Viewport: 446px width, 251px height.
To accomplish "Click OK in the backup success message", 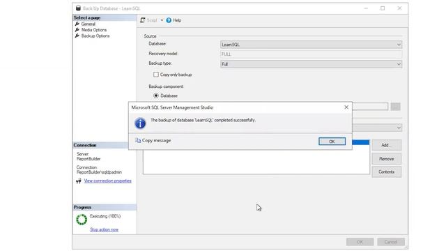I will [x=332, y=142].
